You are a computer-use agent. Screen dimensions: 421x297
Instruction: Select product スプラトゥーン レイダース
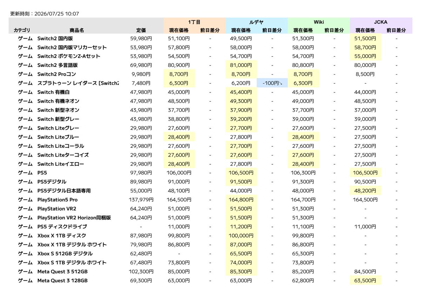(78, 83)
